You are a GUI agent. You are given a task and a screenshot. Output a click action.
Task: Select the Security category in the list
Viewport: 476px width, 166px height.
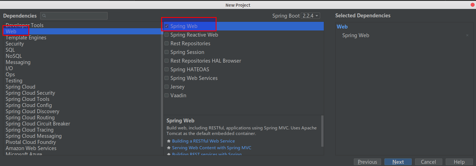tap(15, 44)
